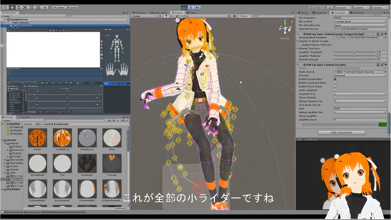Open help icon for OVR Lip Sync Context (Script)
Viewport: 391px width, 220px height.
378,65
